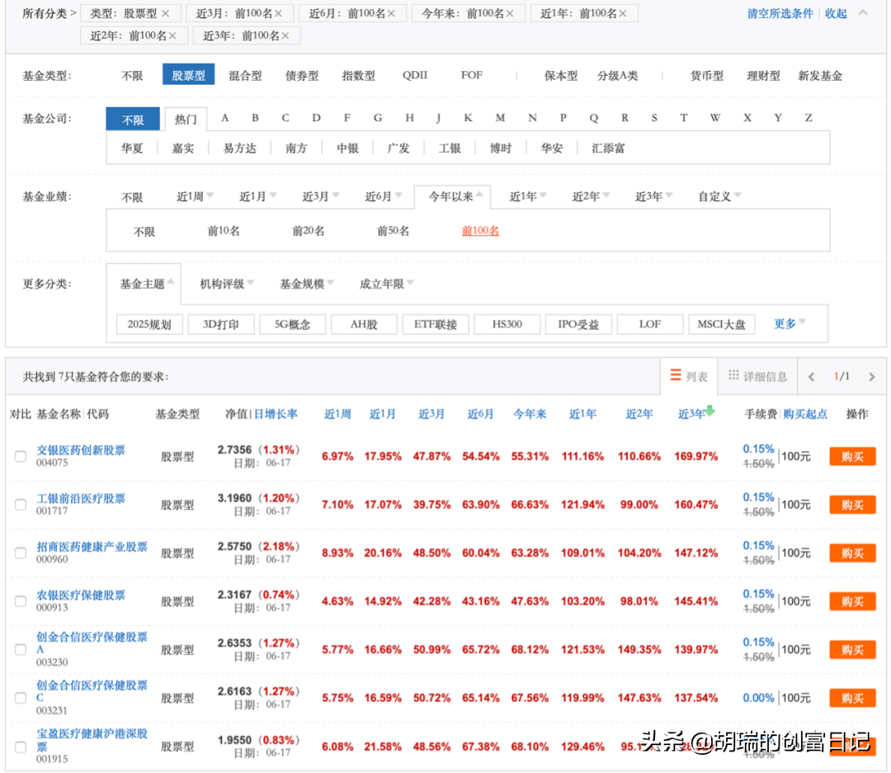The width and height of the screenshot is (891, 773).
Task: Open the 成立年限 category dropdown
Action: [386, 284]
